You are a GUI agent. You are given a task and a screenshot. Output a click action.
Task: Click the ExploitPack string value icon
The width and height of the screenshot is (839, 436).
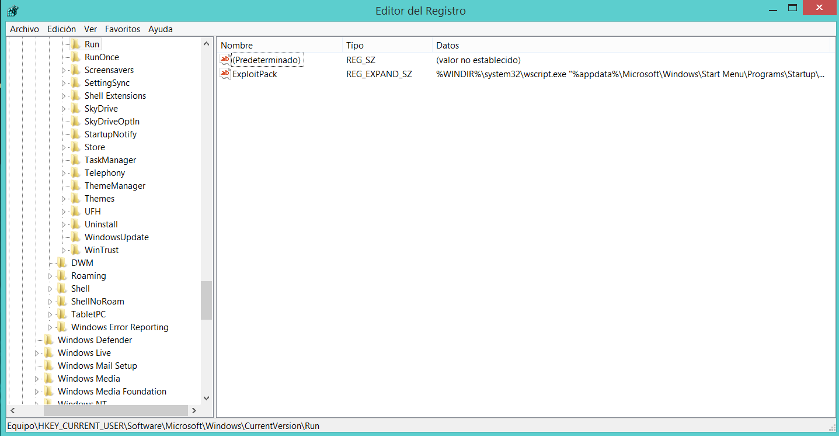pyautogui.click(x=225, y=74)
